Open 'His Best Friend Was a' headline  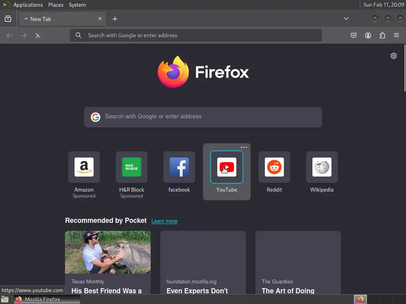[106, 291]
